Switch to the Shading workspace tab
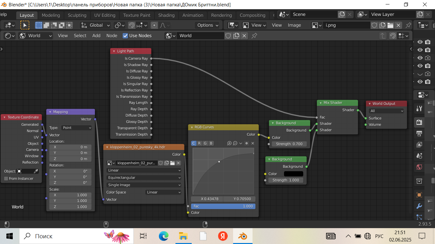 166,15
